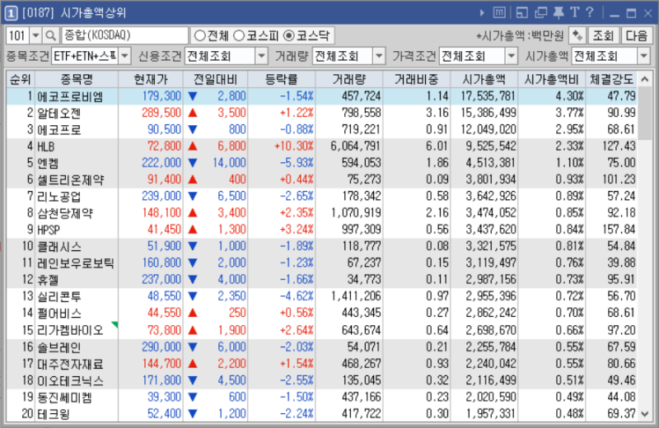Select the 엔켐 stock name
The height and width of the screenshot is (428, 659).
[x=48, y=163]
